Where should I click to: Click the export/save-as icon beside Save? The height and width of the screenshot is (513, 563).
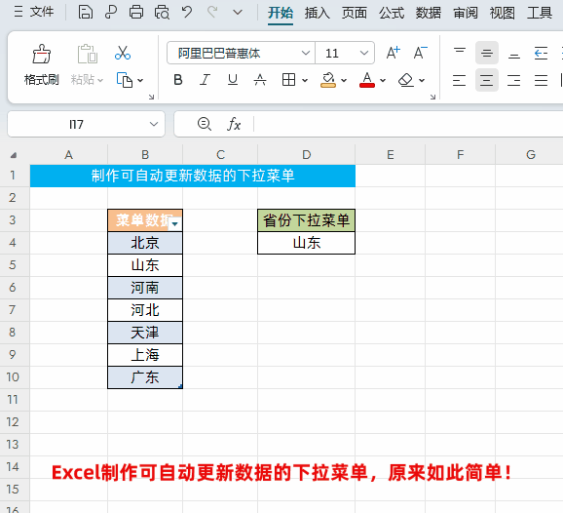coord(111,12)
